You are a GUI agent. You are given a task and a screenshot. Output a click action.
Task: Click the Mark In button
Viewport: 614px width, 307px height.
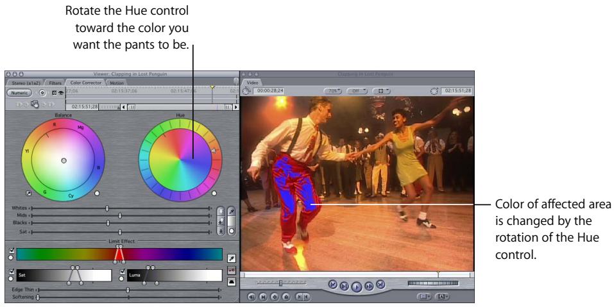(300, 297)
